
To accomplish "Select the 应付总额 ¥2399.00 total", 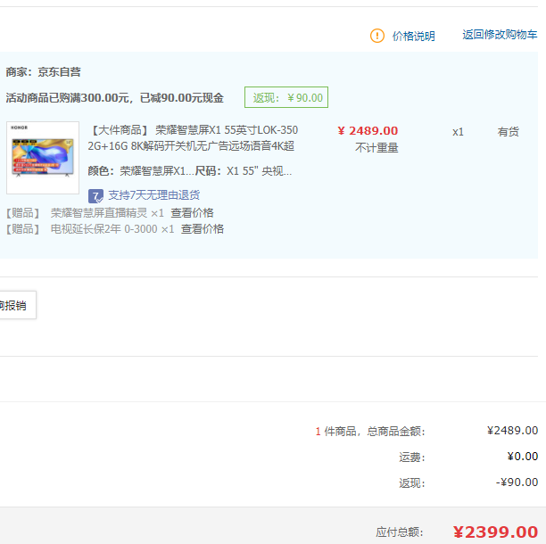I will pyautogui.click(x=495, y=532).
